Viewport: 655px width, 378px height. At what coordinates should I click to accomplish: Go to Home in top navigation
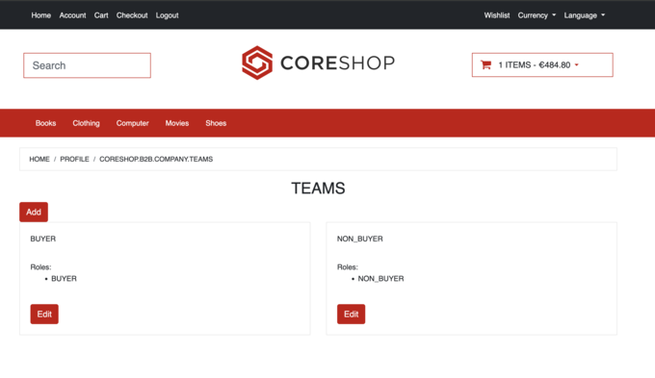(40, 15)
